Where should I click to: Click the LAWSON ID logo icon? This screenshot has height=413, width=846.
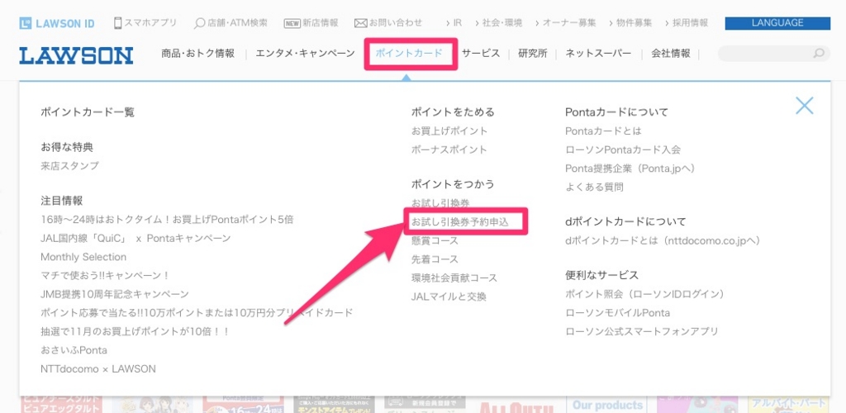pyautogui.click(x=26, y=23)
